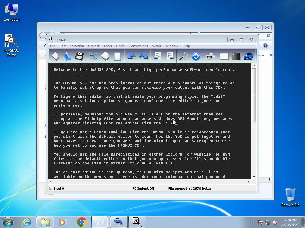Click the 'Welcome to the MASM32 SDK' line
The image size is (305, 228).
144,69
